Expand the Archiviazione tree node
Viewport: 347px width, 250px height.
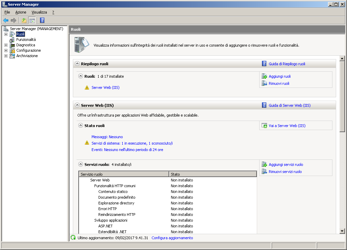coord(6,56)
